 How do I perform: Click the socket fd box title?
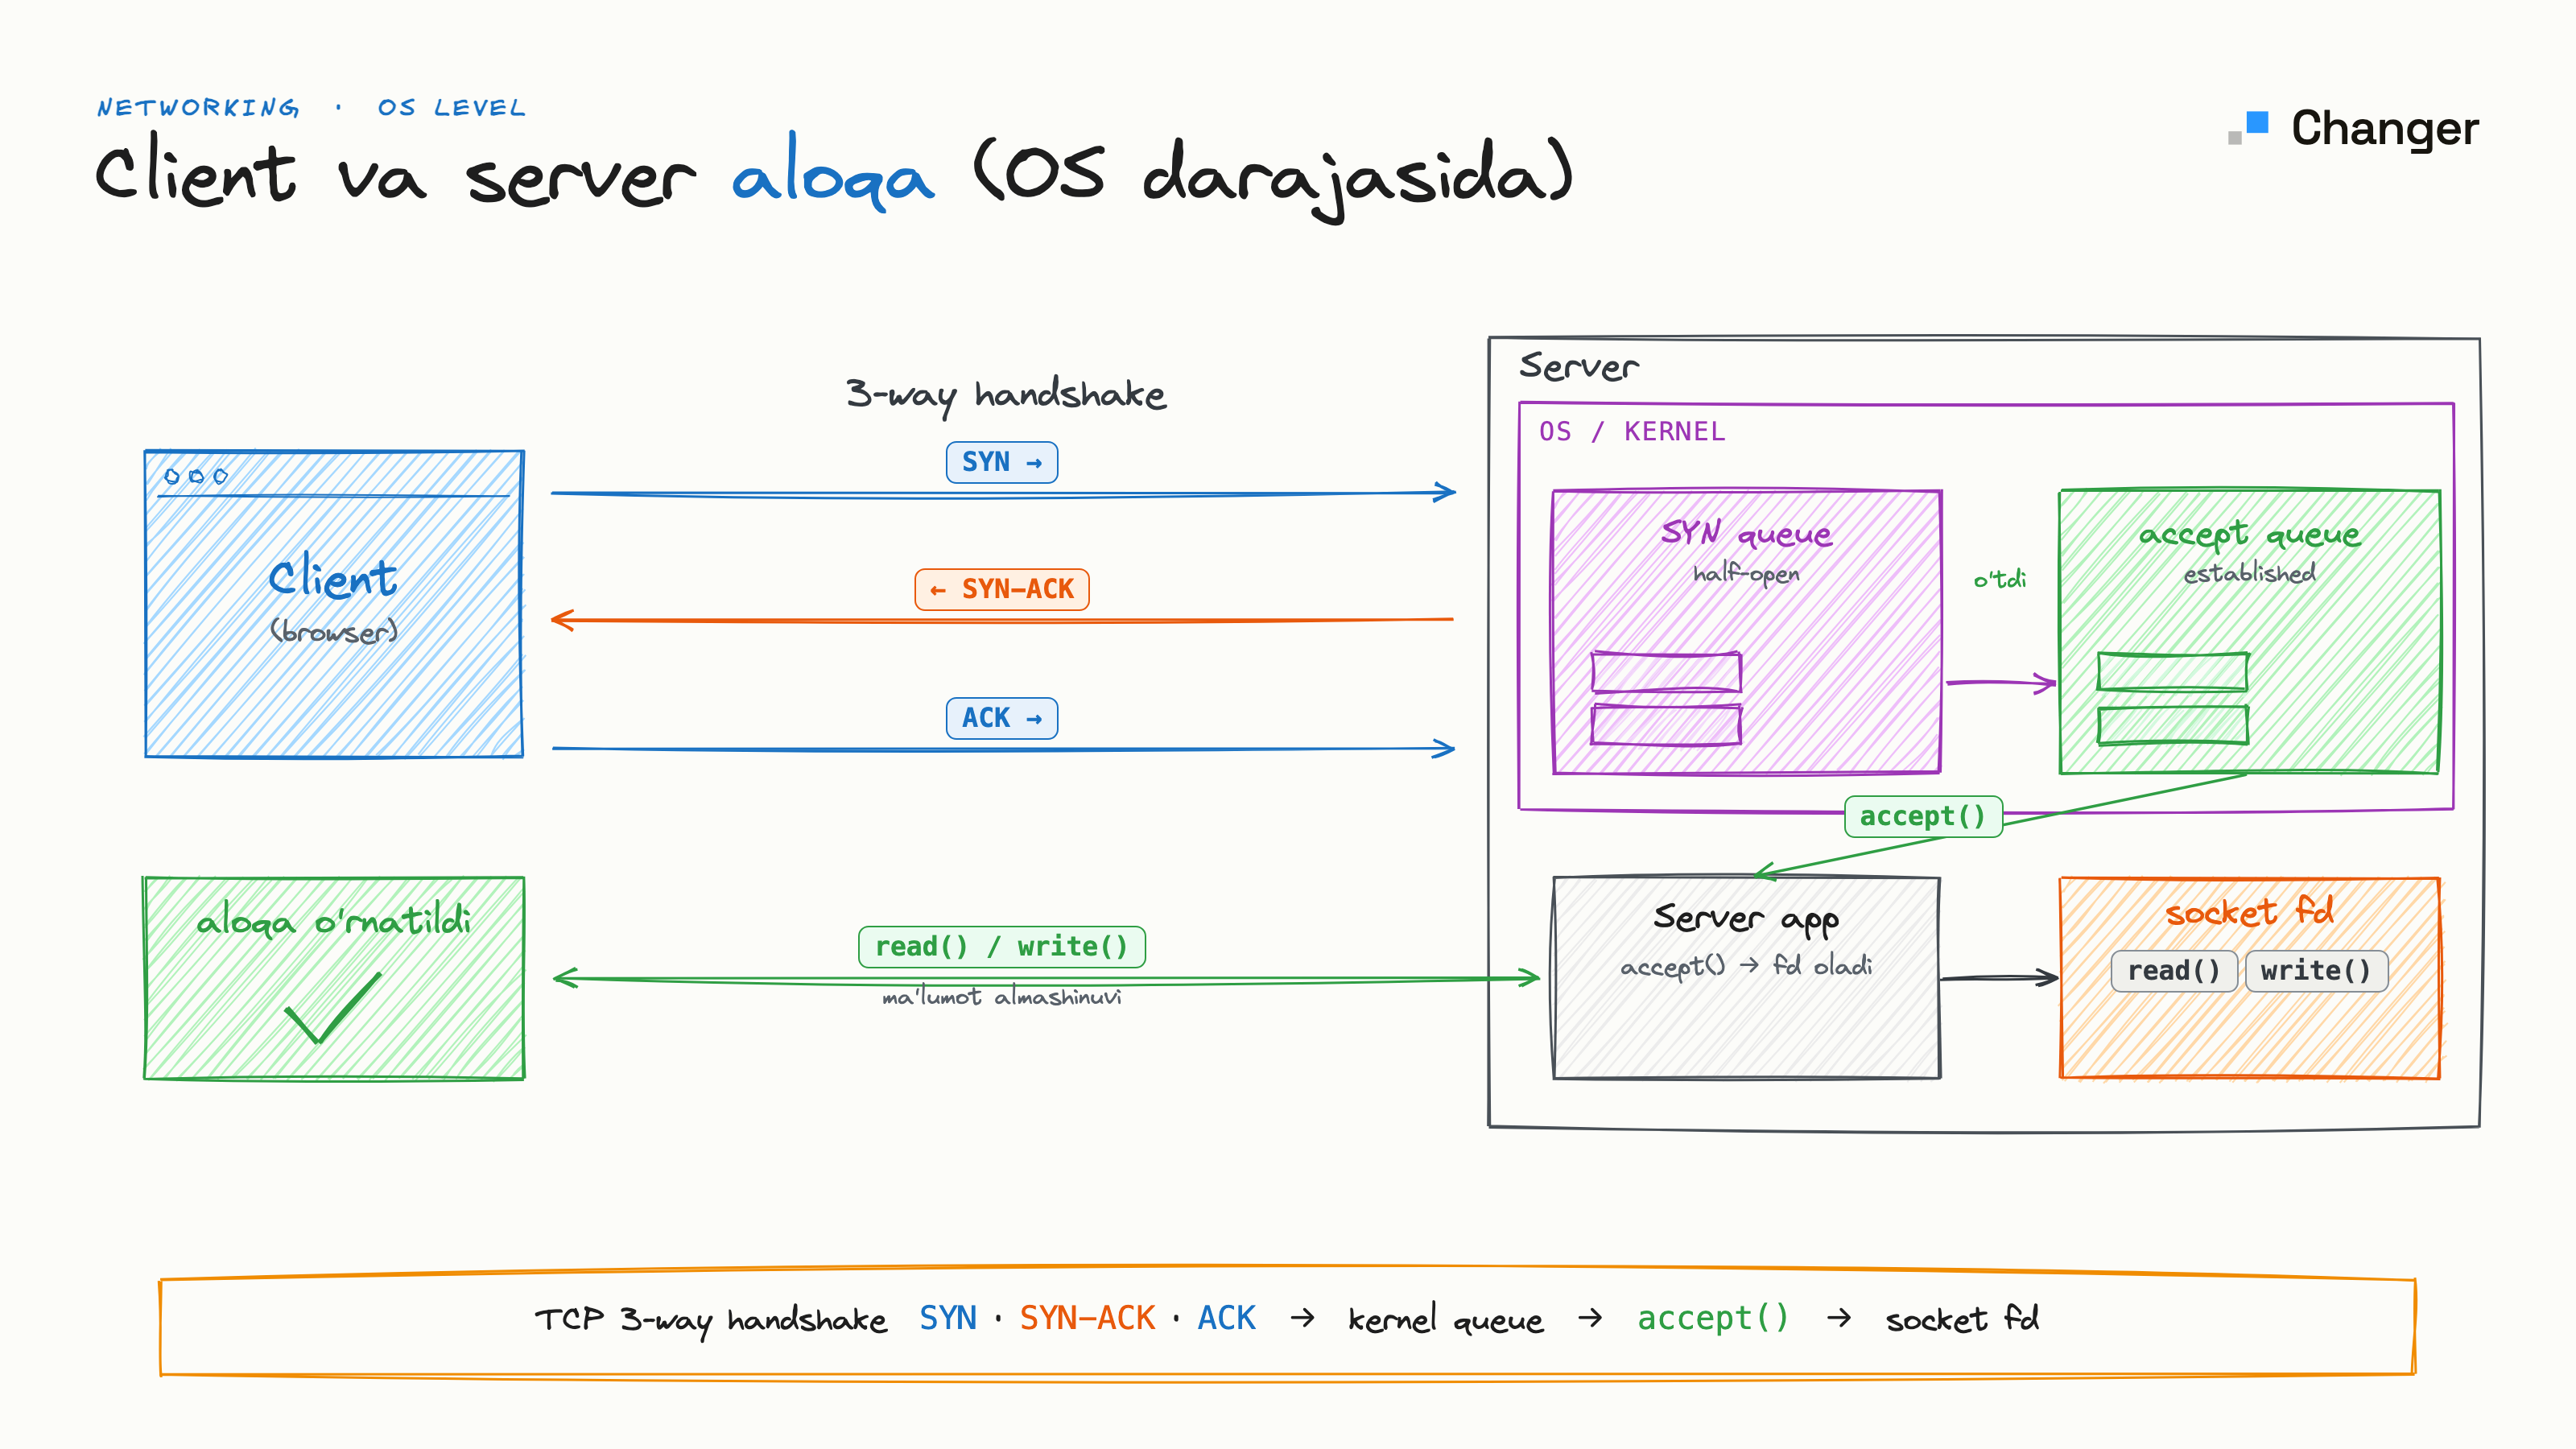click(2249, 911)
